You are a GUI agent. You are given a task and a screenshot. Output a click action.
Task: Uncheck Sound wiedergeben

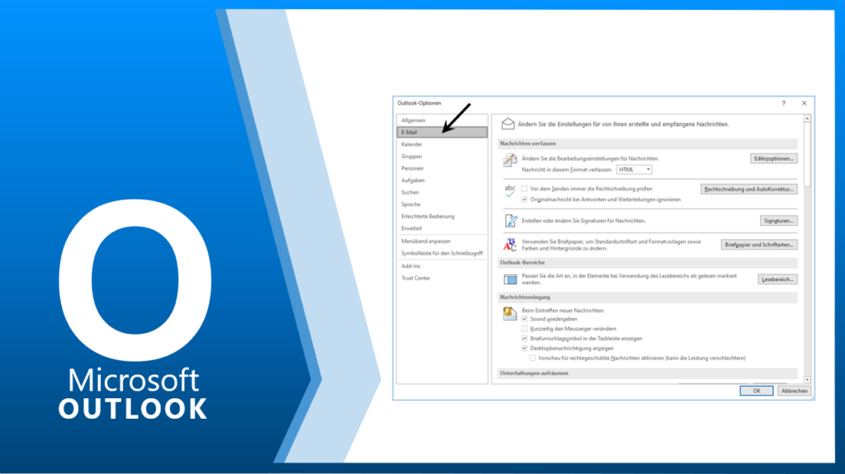click(524, 319)
